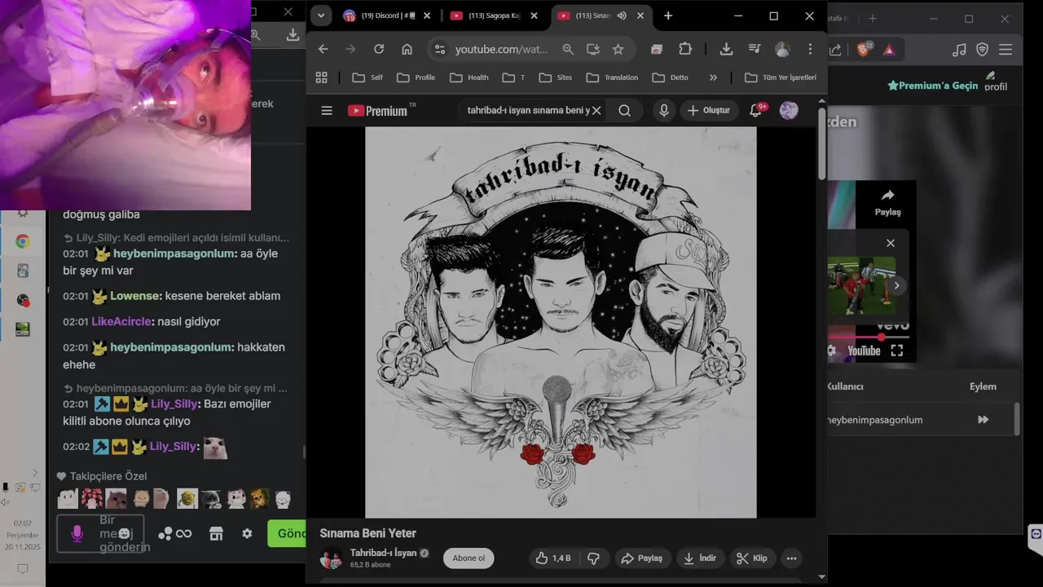Dislike the video Sınama Beni Yeter
The image size is (1043, 587).
[x=593, y=558]
